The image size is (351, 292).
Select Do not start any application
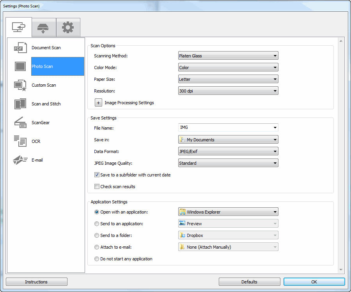pos(96,259)
